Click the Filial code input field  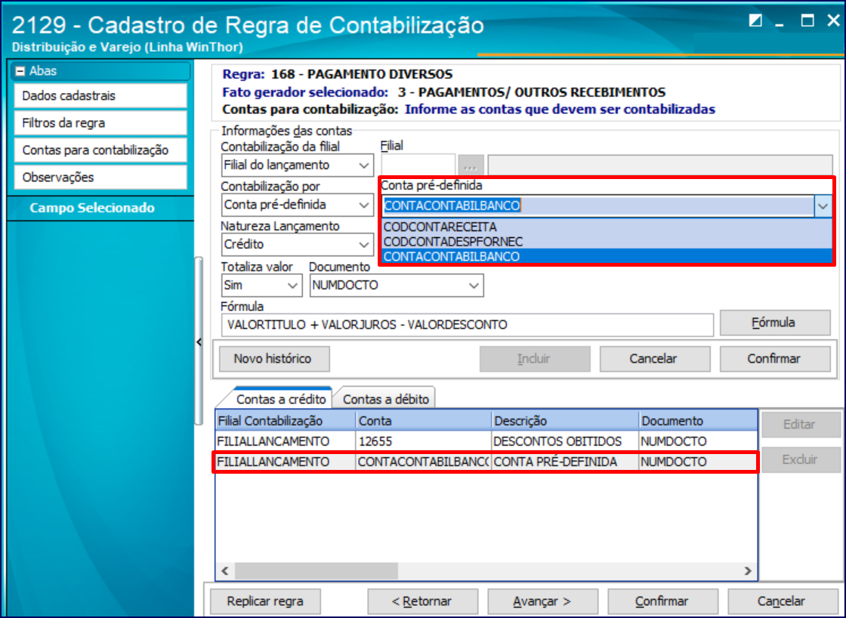click(418, 165)
